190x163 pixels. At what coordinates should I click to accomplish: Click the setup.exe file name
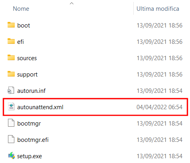click(30, 156)
